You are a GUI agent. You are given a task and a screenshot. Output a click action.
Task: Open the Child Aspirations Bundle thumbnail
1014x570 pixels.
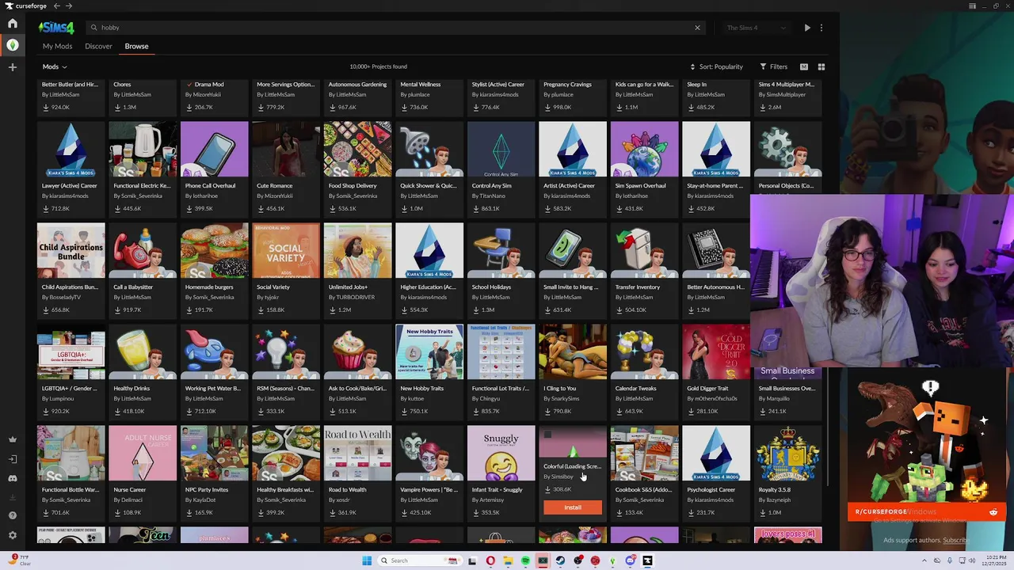click(x=71, y=251)
